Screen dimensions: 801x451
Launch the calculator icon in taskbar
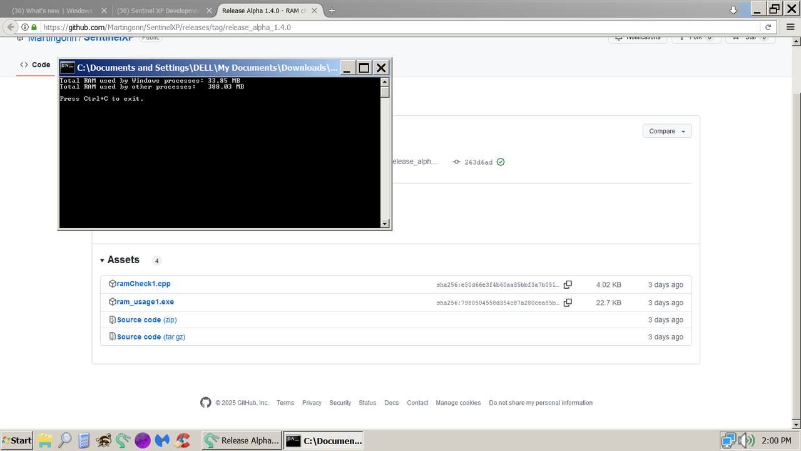coord(84,440)
